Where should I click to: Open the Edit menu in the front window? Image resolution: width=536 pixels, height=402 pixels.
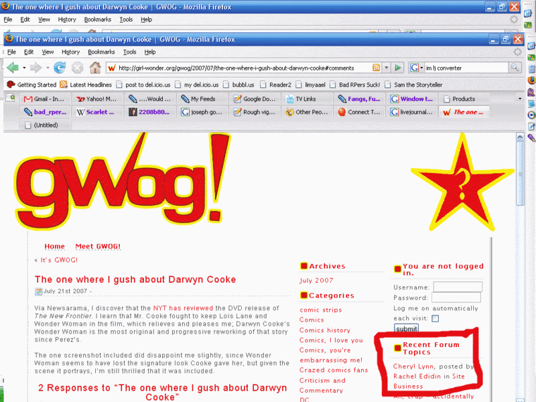coord(29,52)
